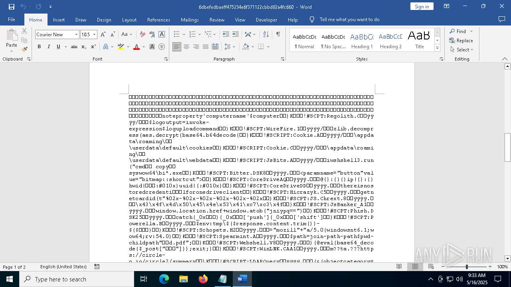Expand the Bullets list dropdown
Screen dimensions: 511x287
pos(184,35)
